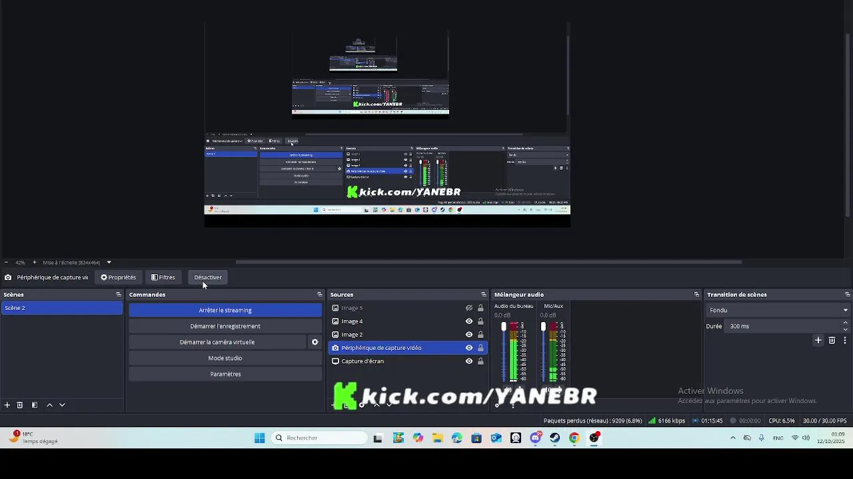This screenshot has width=853, height=479.
Task: Open the Windows Start menu
Action: pos(260,438)
